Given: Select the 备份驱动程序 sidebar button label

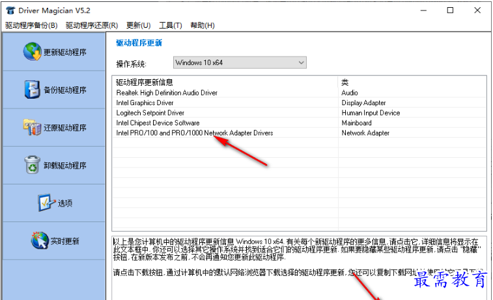Looking at the screenshot, I should click(x=64, y=90).
